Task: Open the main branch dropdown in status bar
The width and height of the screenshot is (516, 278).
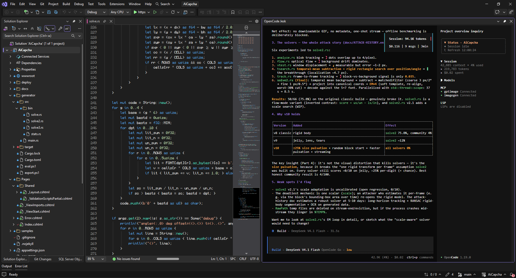Action: 467,275
